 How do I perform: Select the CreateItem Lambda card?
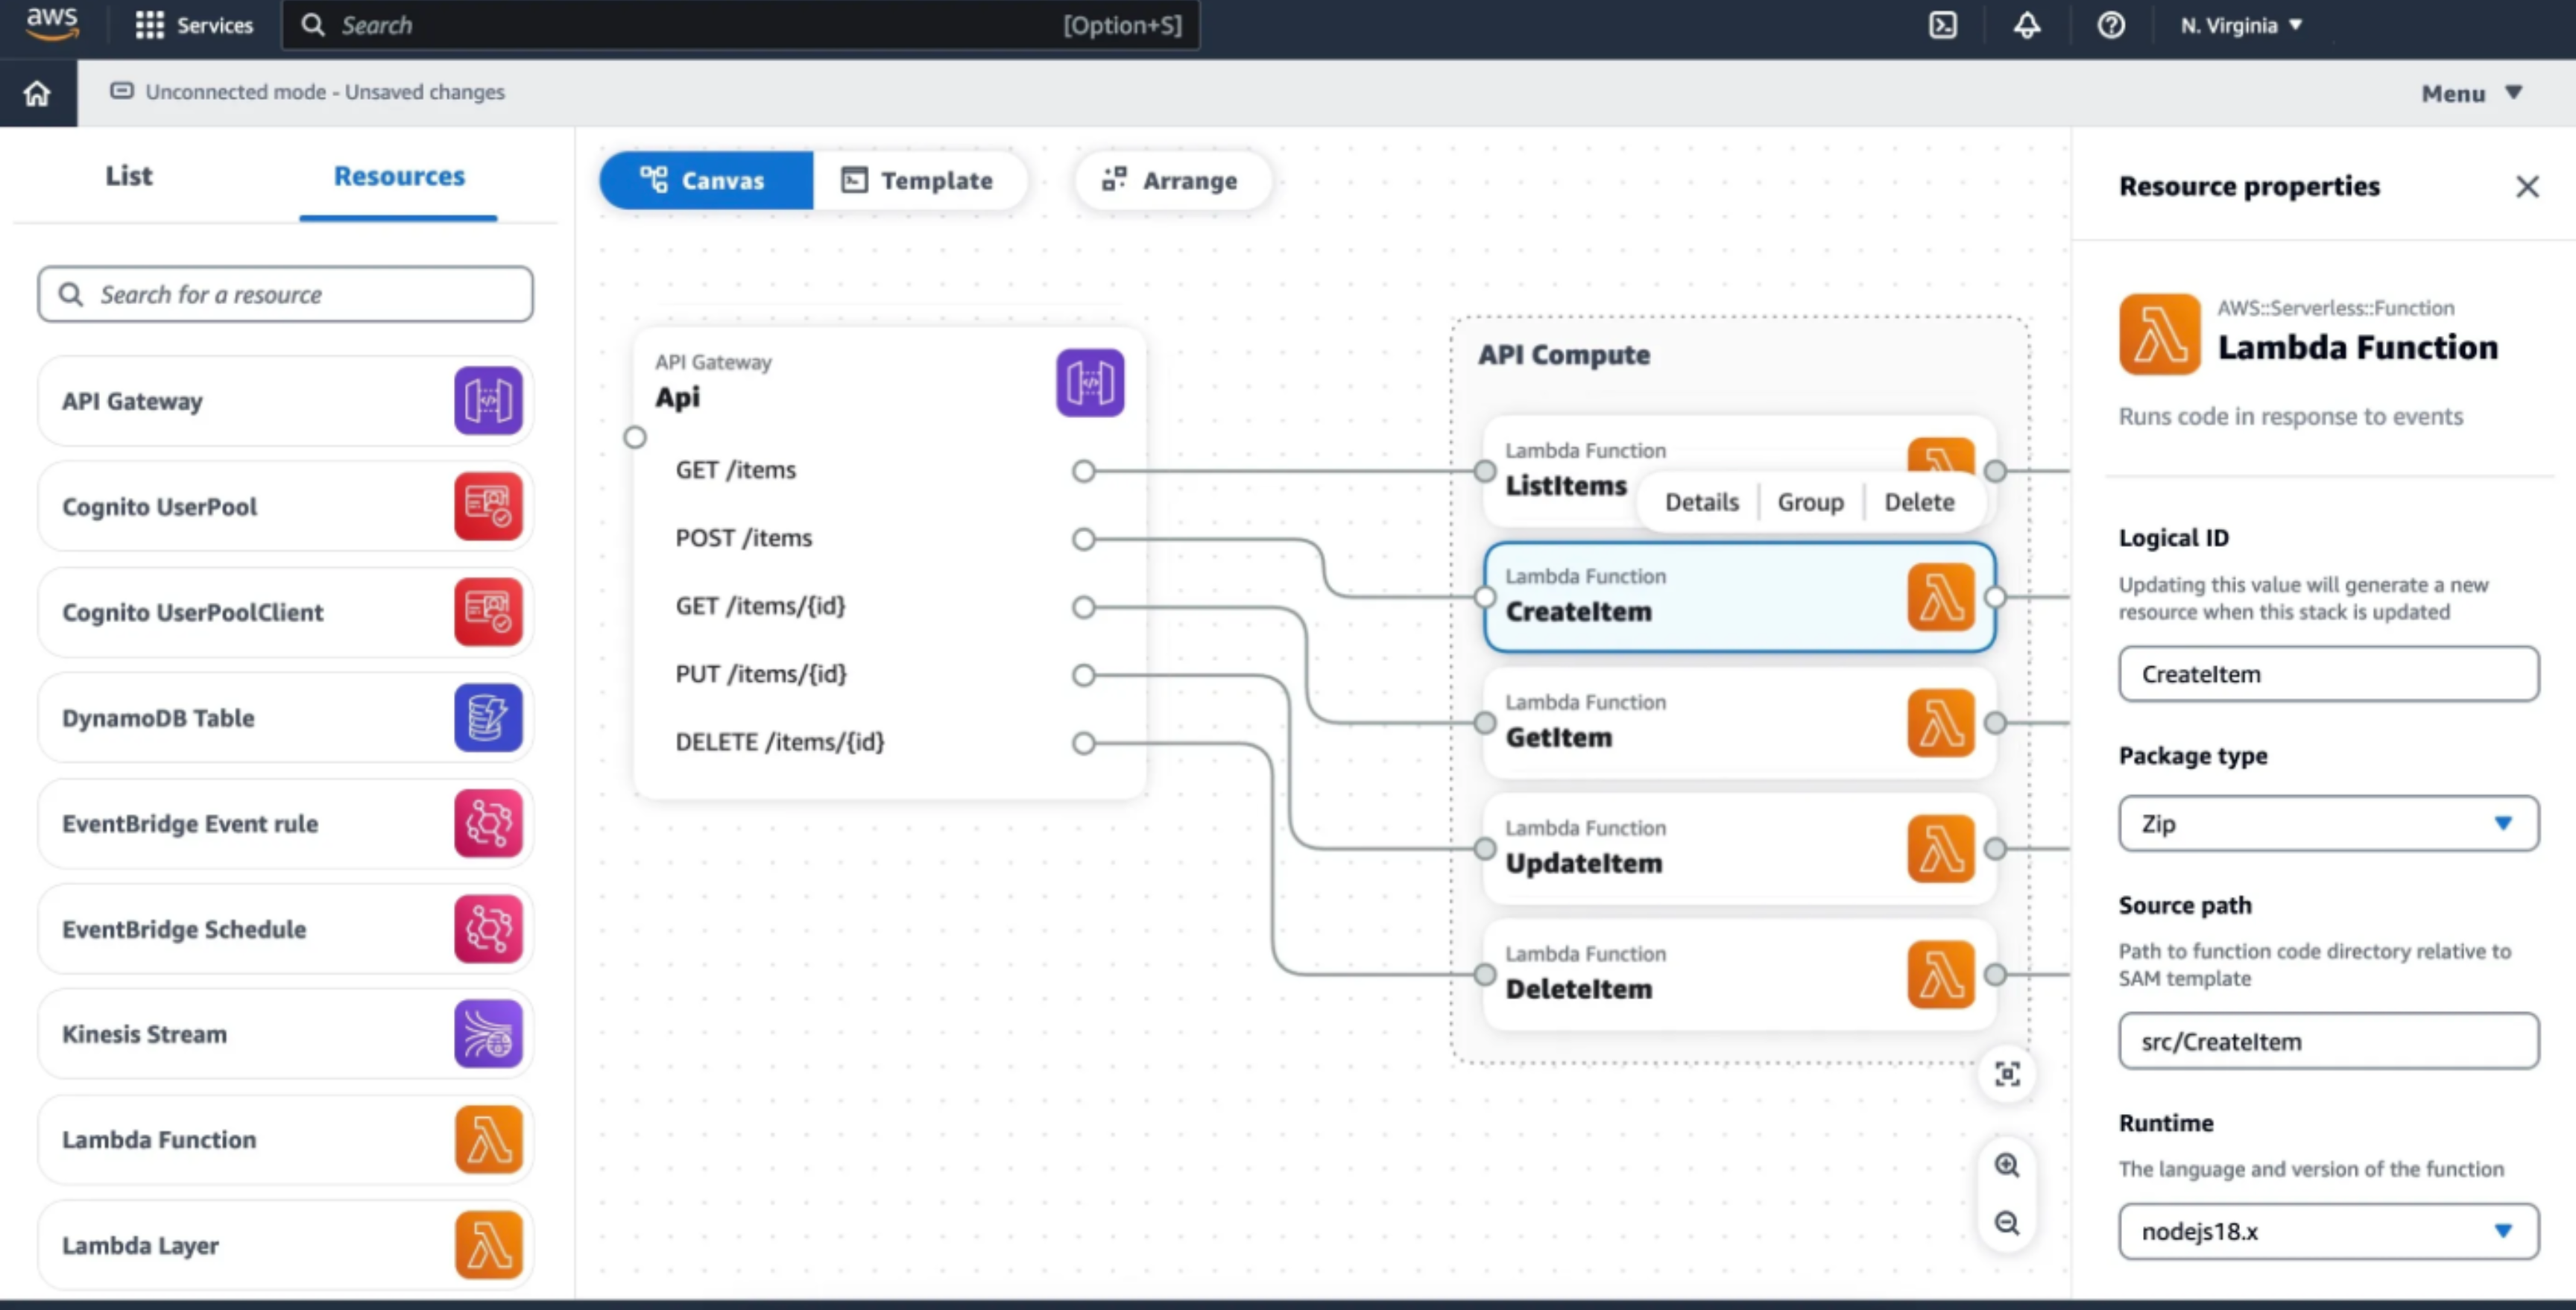(x=1739, y=598)
